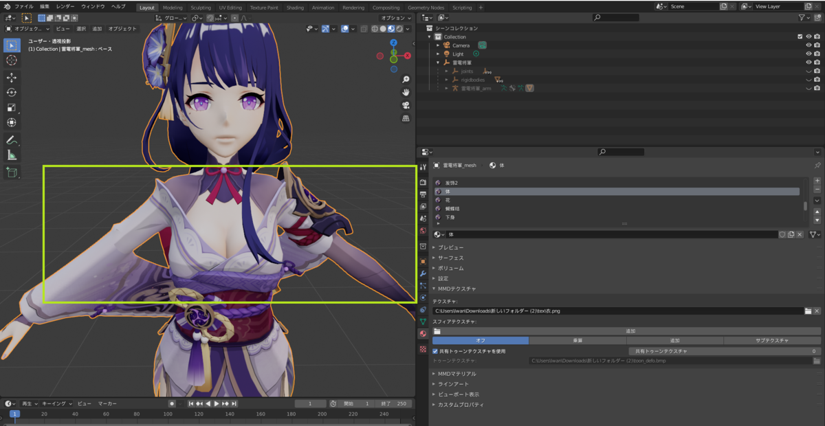Toggle camera view with the camera icon
Screen dimensions: 825x426
(x=406, y=105)
